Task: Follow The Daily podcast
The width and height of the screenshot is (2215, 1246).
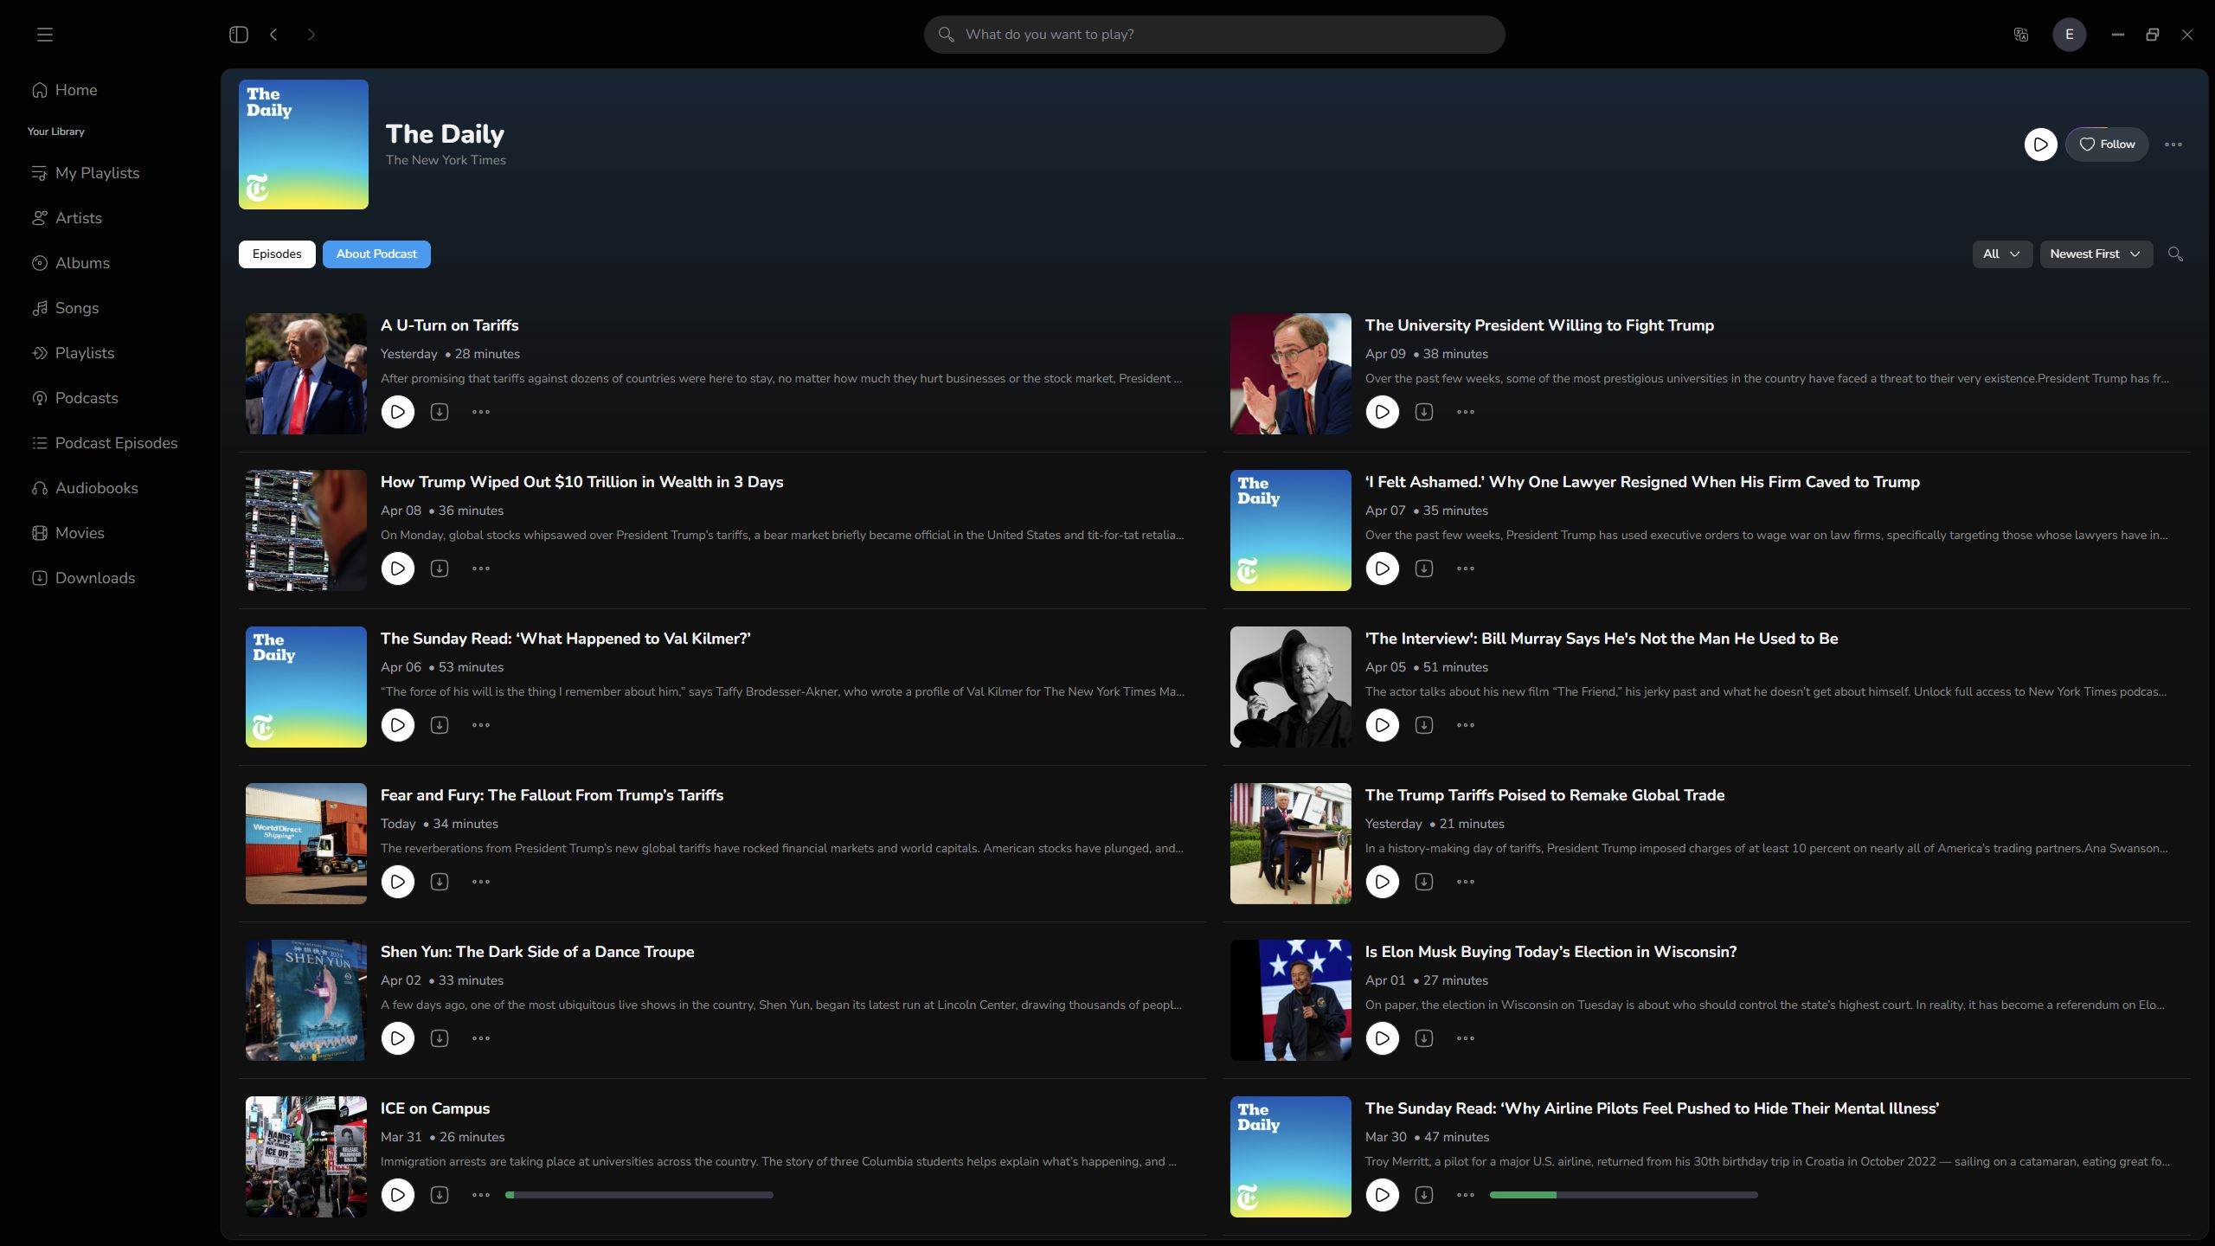Action: pos(2107,145)
